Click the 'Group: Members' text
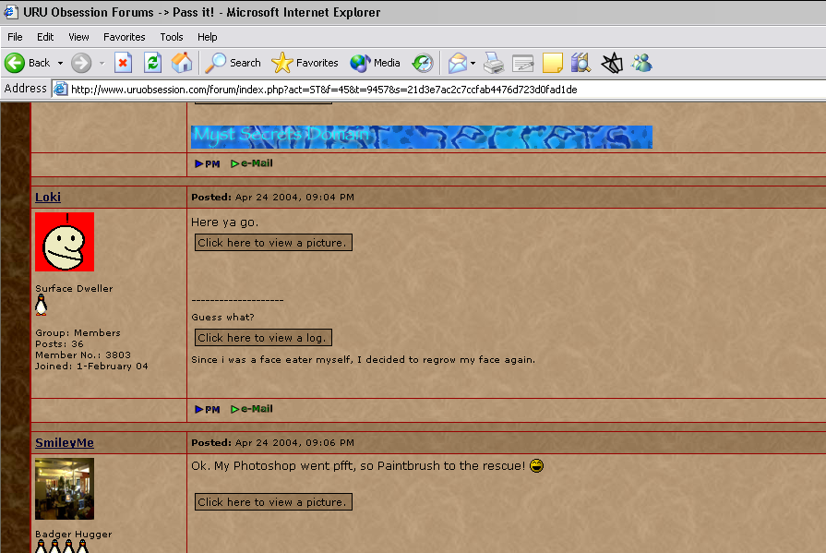Viewport: 826px width, 553px height. point(78,332)
